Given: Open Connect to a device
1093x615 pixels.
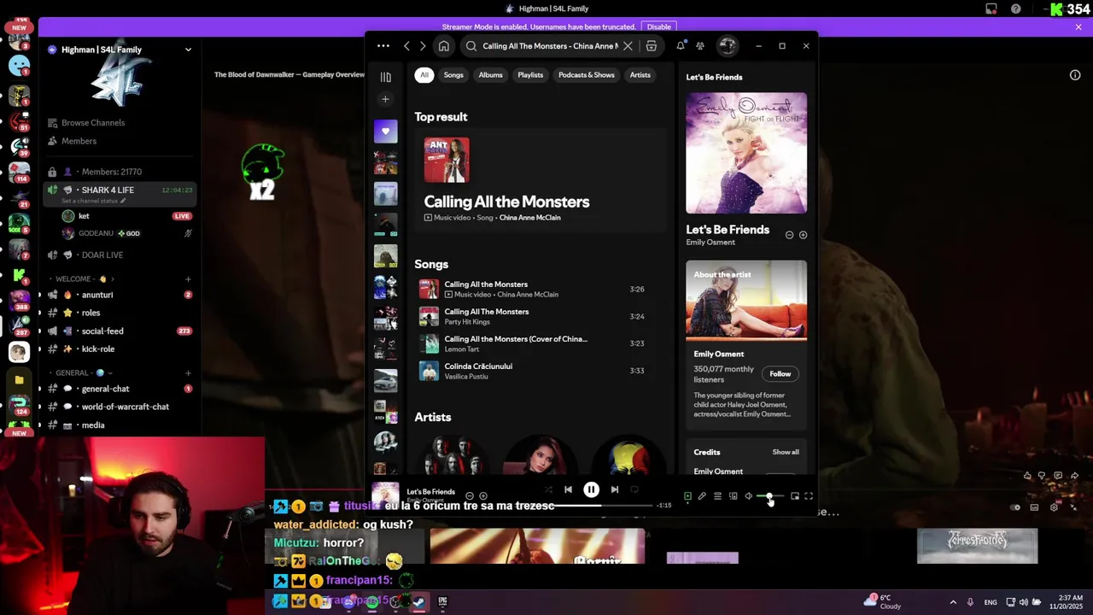Looking at the screenshot, I should (x=733, y=496).
